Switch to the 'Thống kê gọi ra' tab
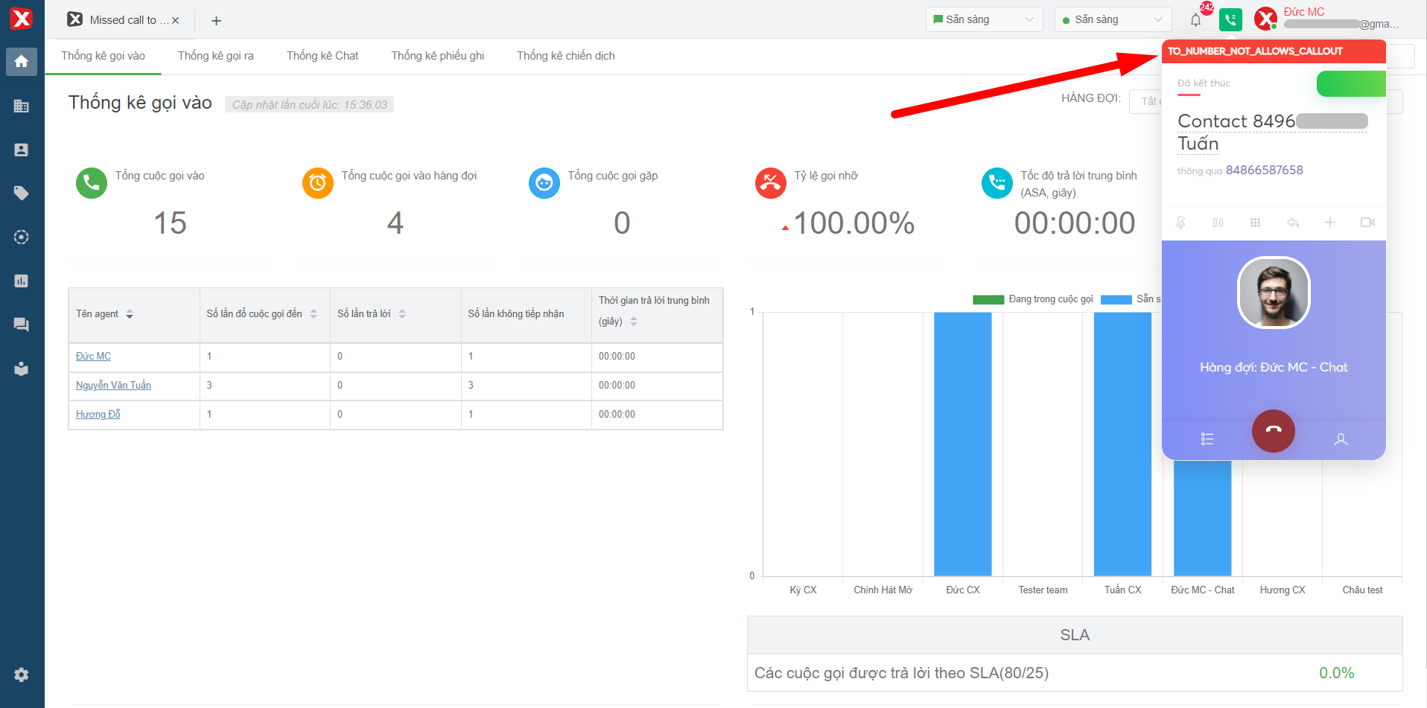 pos(215,56)
